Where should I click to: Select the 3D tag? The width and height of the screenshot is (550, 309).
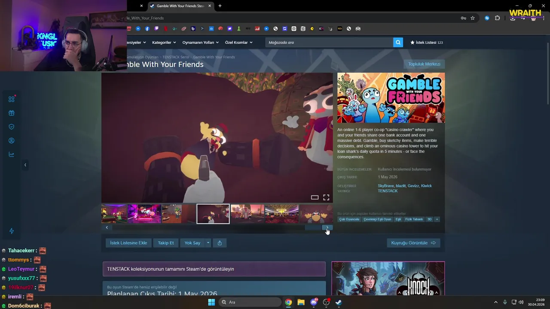tap(429, 219)
